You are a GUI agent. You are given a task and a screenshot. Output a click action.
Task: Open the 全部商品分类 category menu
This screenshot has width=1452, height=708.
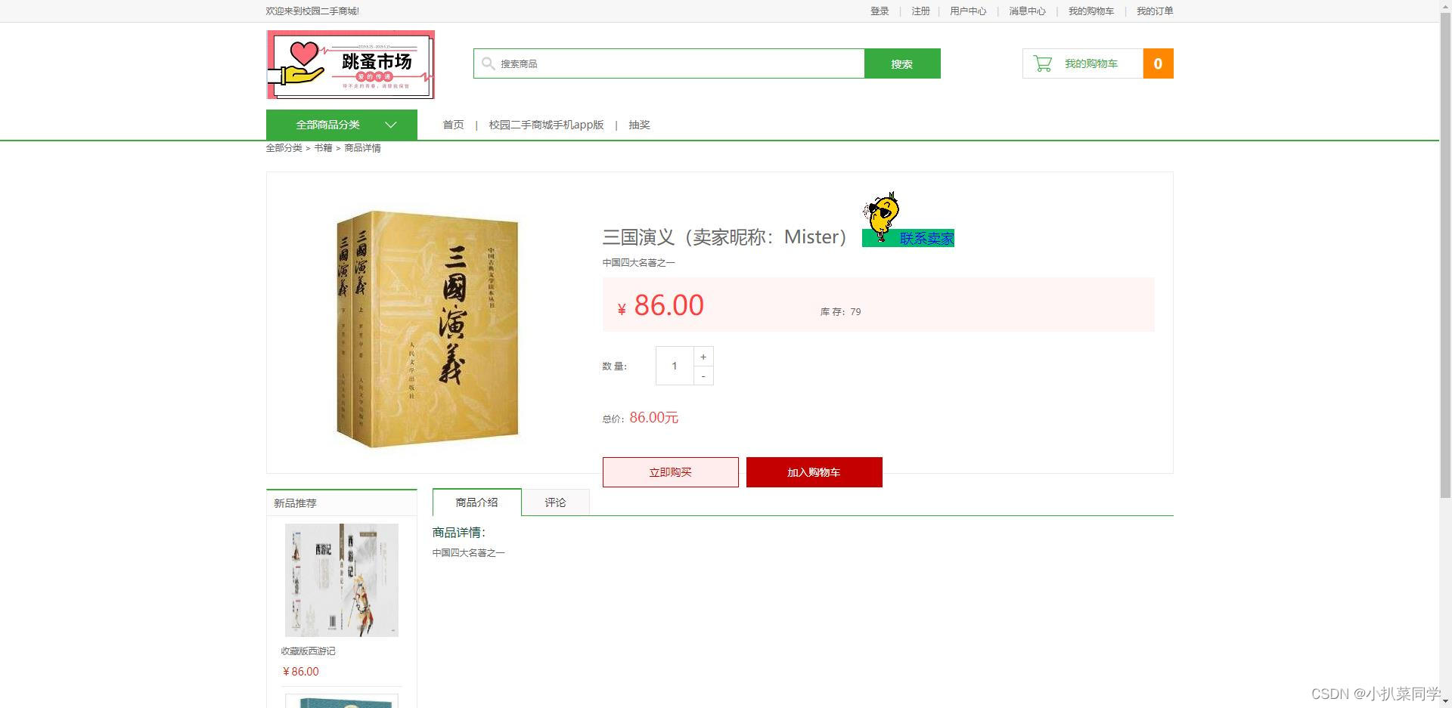342,125
